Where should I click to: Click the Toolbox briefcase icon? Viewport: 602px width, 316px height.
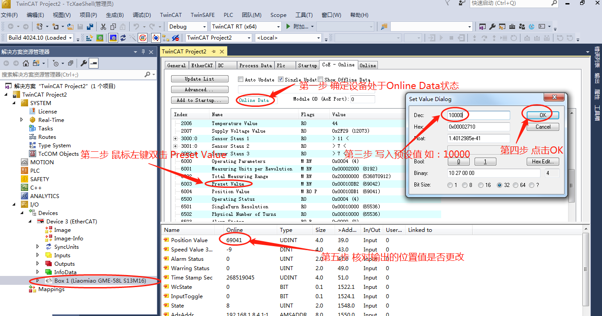[512, 27]
